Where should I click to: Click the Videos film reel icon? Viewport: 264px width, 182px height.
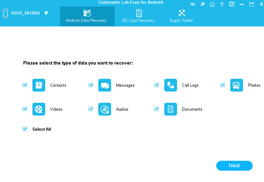click(39, 109)
